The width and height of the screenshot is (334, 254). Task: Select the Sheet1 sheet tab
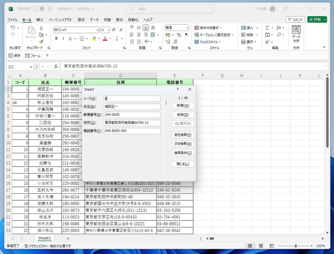[x=44, y=238]
